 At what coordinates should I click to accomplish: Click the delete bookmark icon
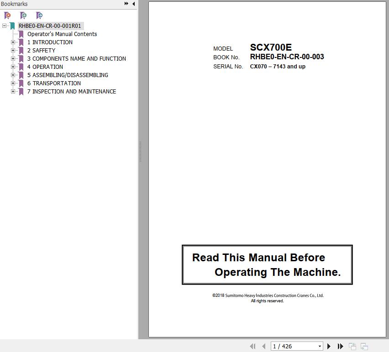tap(7, 16)
